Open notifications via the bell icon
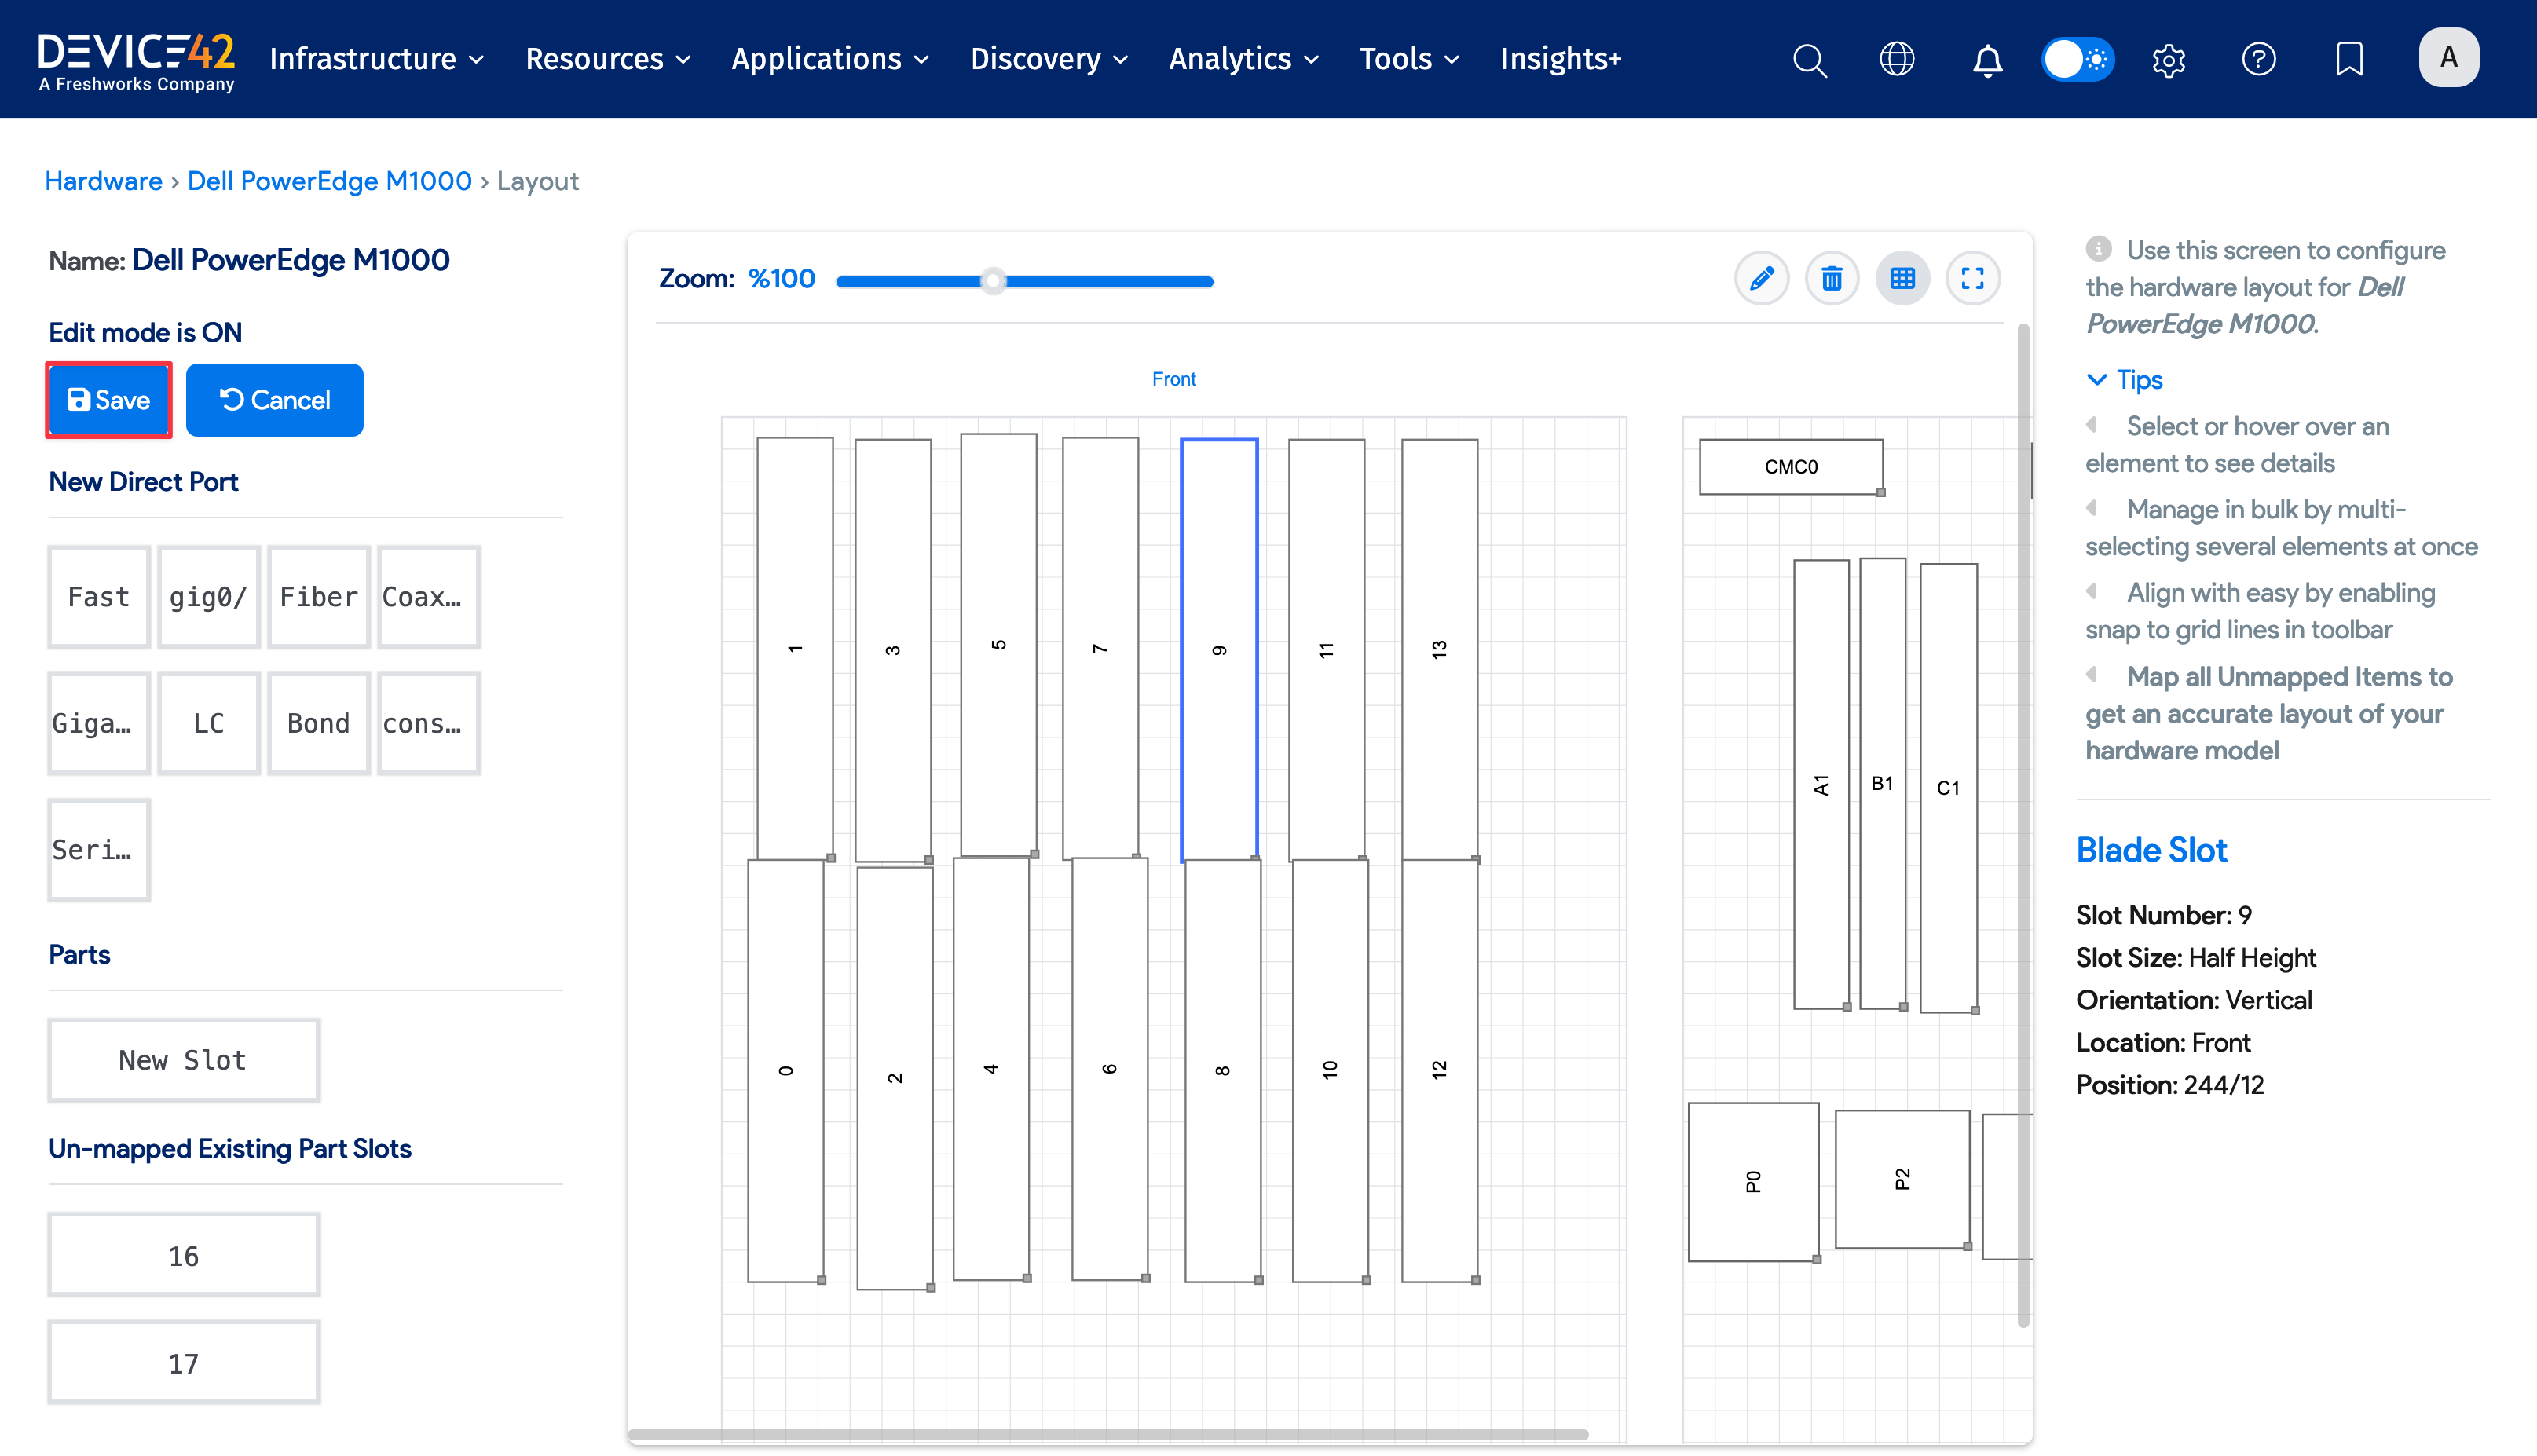 point(1988,60)
